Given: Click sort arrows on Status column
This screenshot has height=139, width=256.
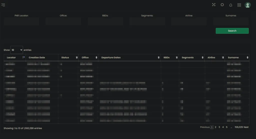Looking at the screenshot, I should pyautogui.click(x=76, y=58).
